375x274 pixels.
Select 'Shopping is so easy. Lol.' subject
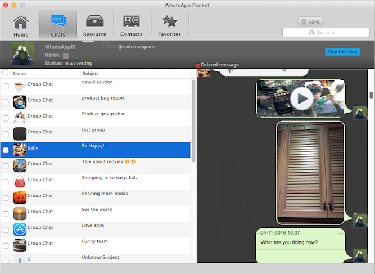[x=109, y=178]
